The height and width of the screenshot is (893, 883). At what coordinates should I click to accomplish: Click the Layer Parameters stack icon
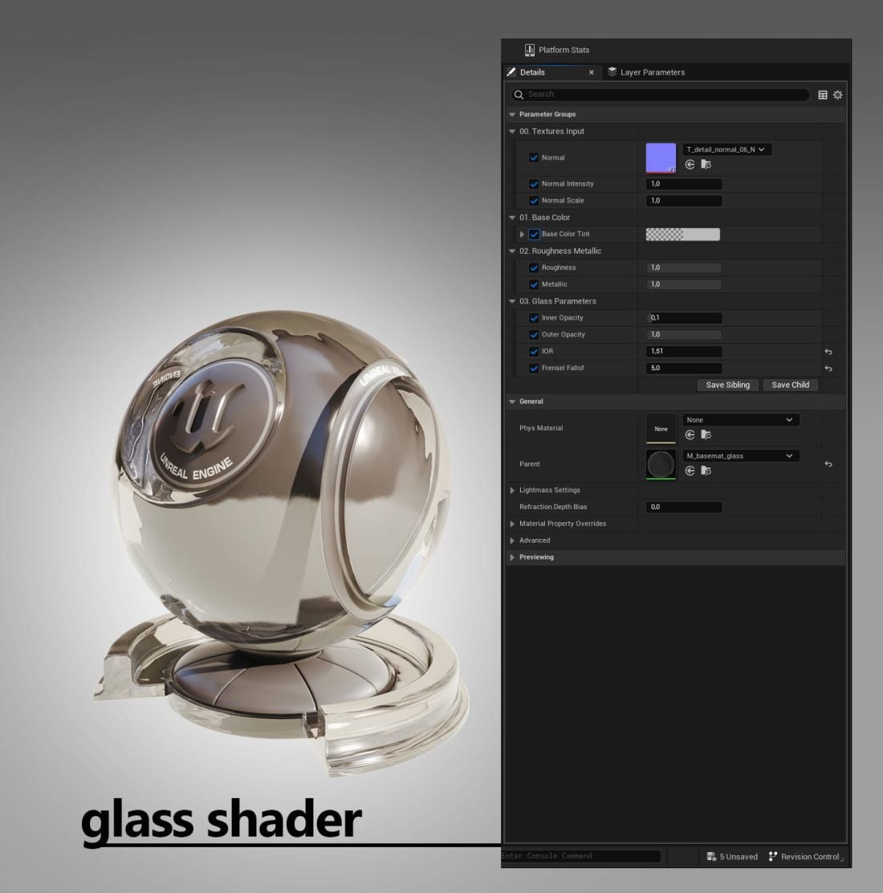[612, 72]
